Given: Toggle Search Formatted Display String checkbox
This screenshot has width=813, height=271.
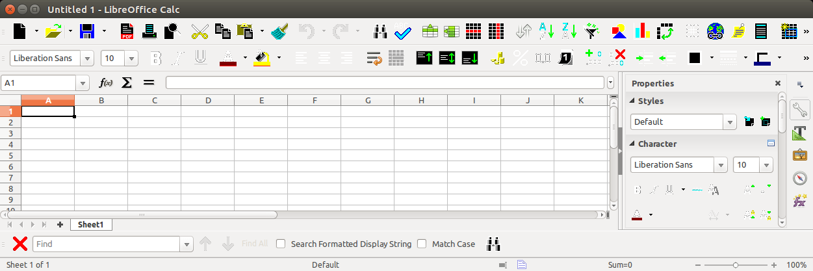Looking at the screenshot, I should 281,244.
